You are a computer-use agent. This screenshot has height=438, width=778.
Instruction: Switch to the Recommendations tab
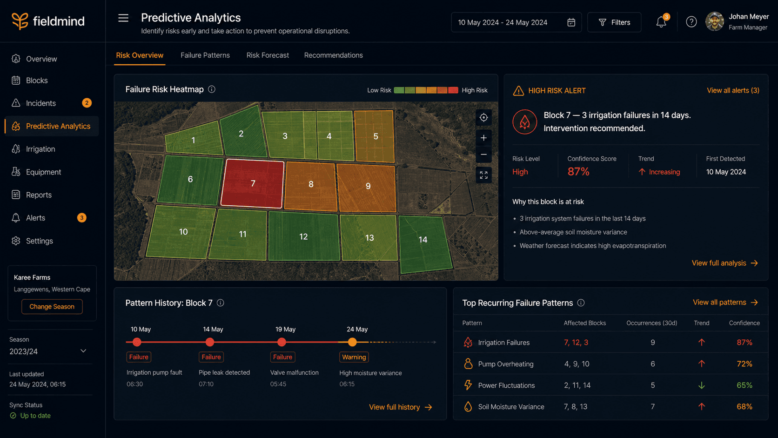334,55
